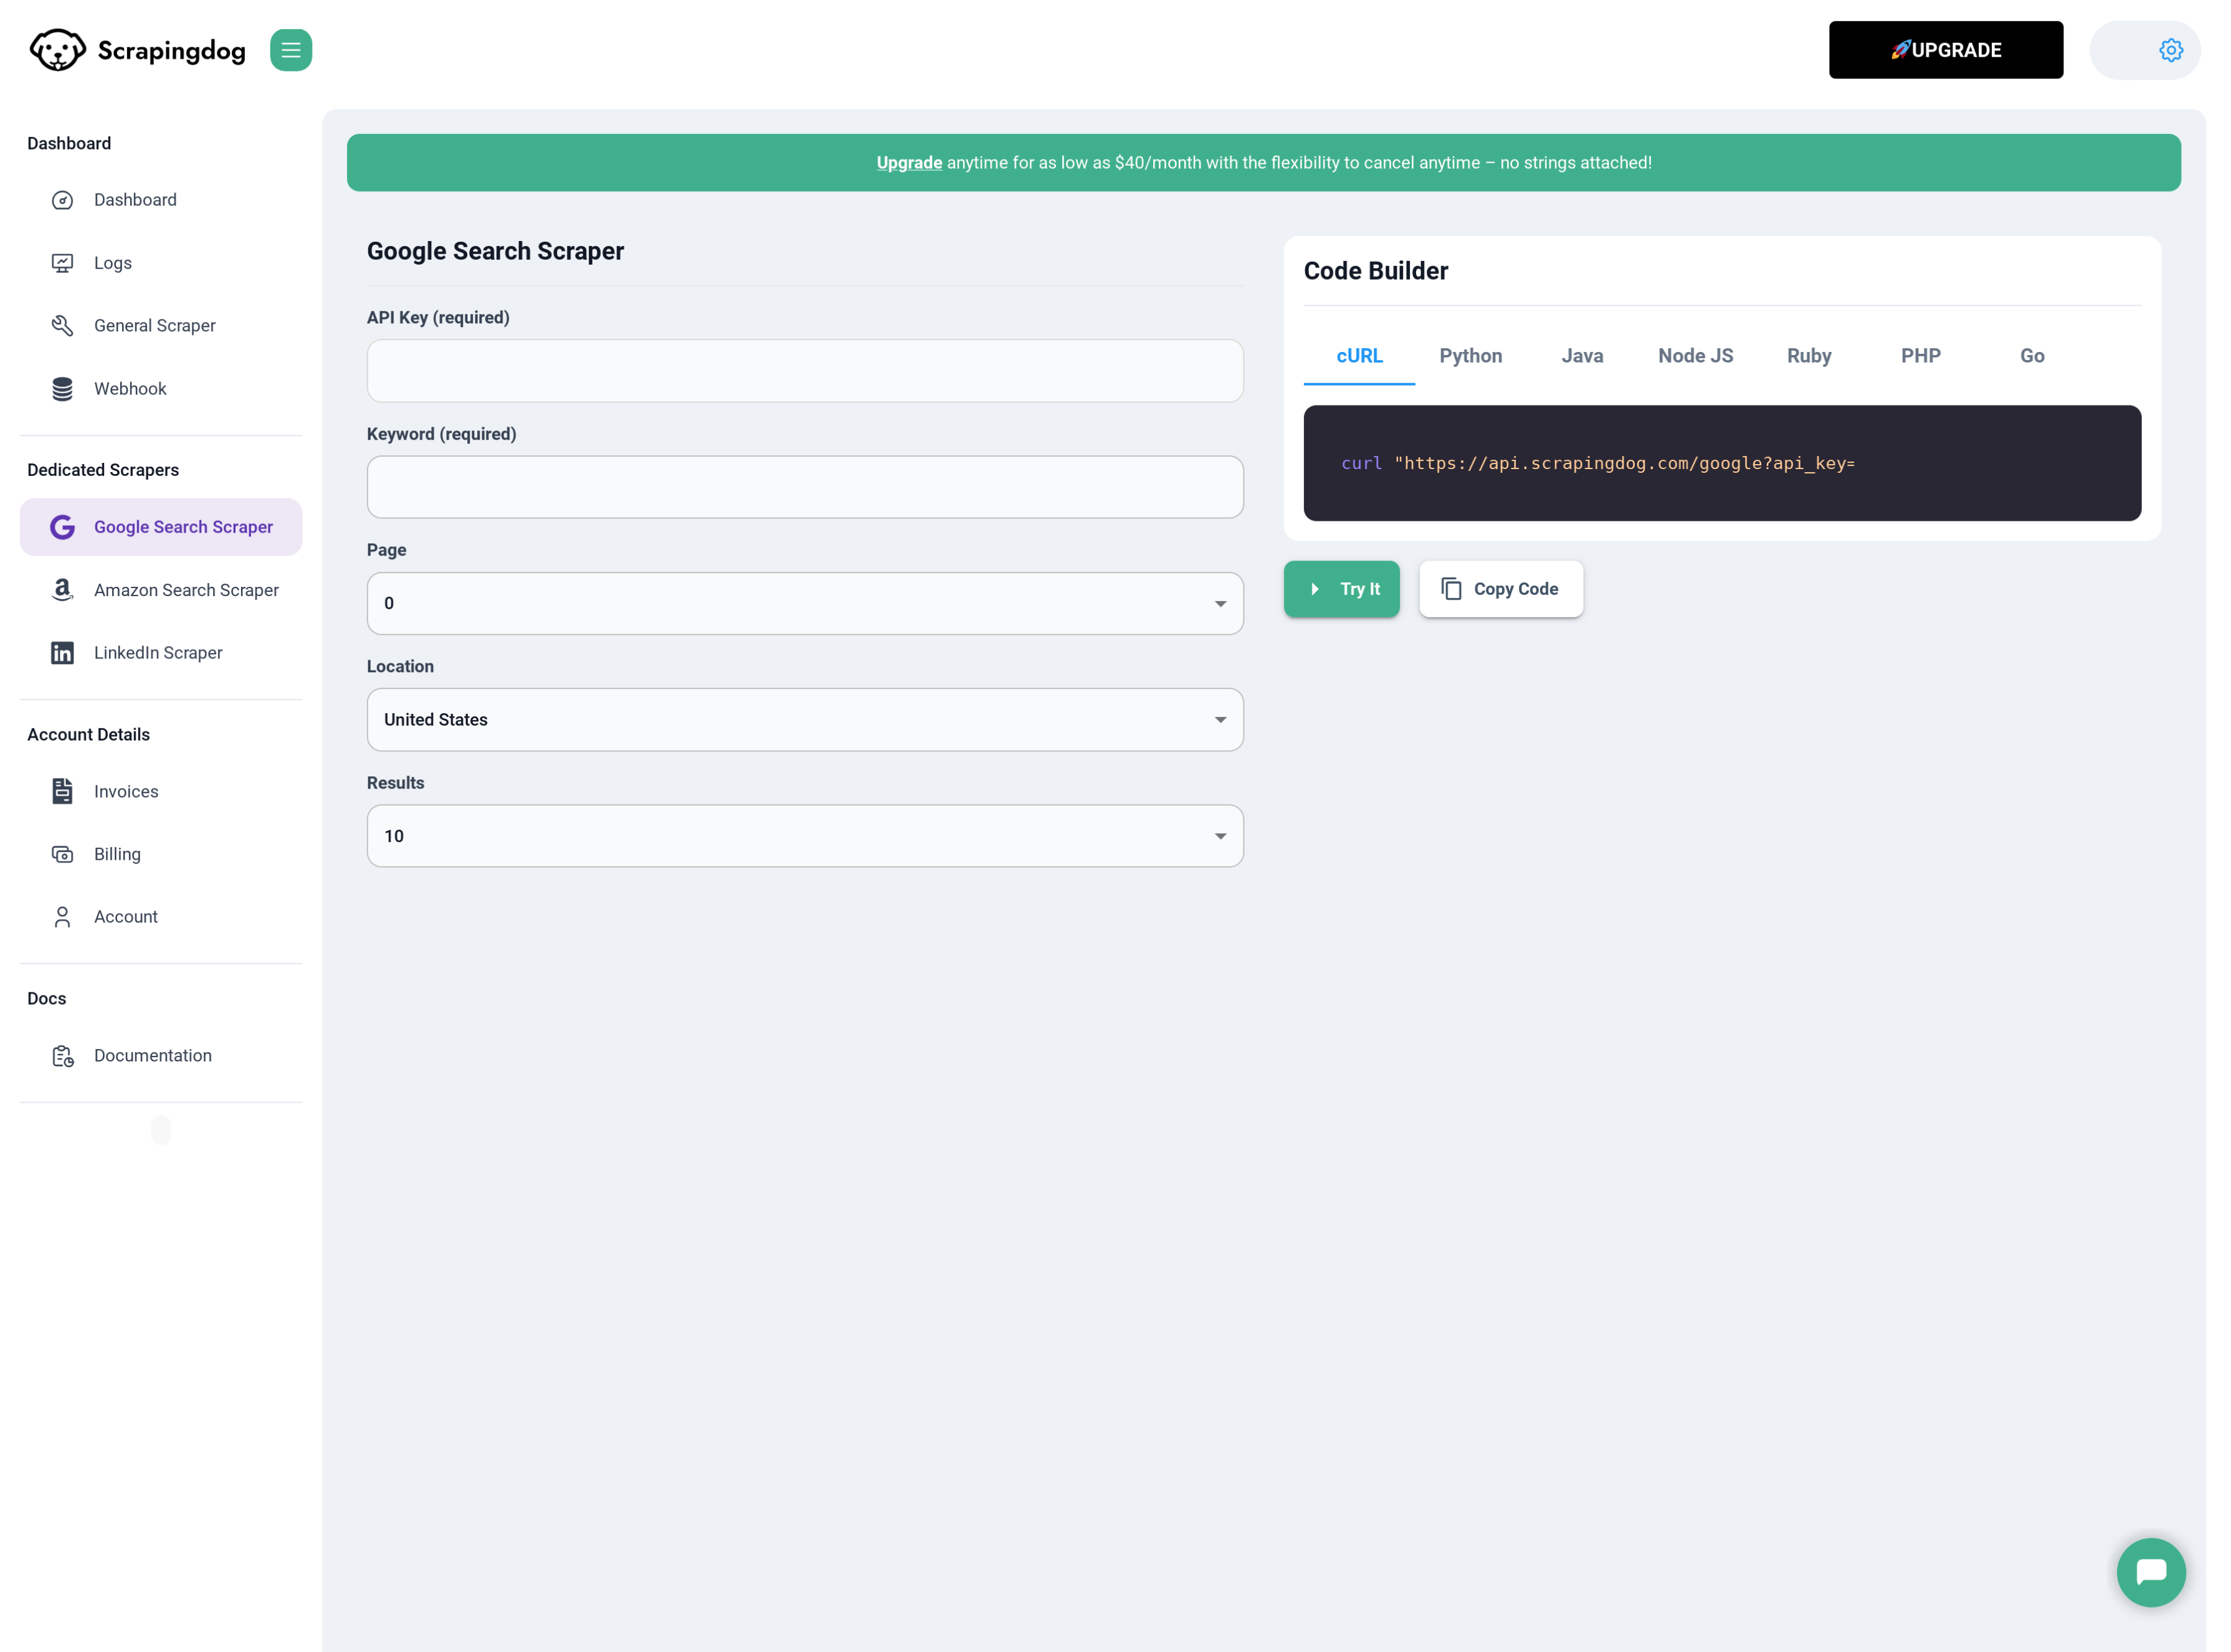Click the Page dropdown arrow
Viewport: 2231px width, 1652px height.
[x=1220, y=604]
